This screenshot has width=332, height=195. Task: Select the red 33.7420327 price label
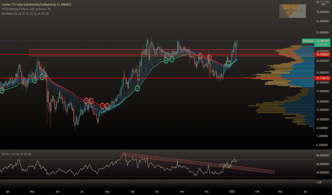[x=323, y=54]
